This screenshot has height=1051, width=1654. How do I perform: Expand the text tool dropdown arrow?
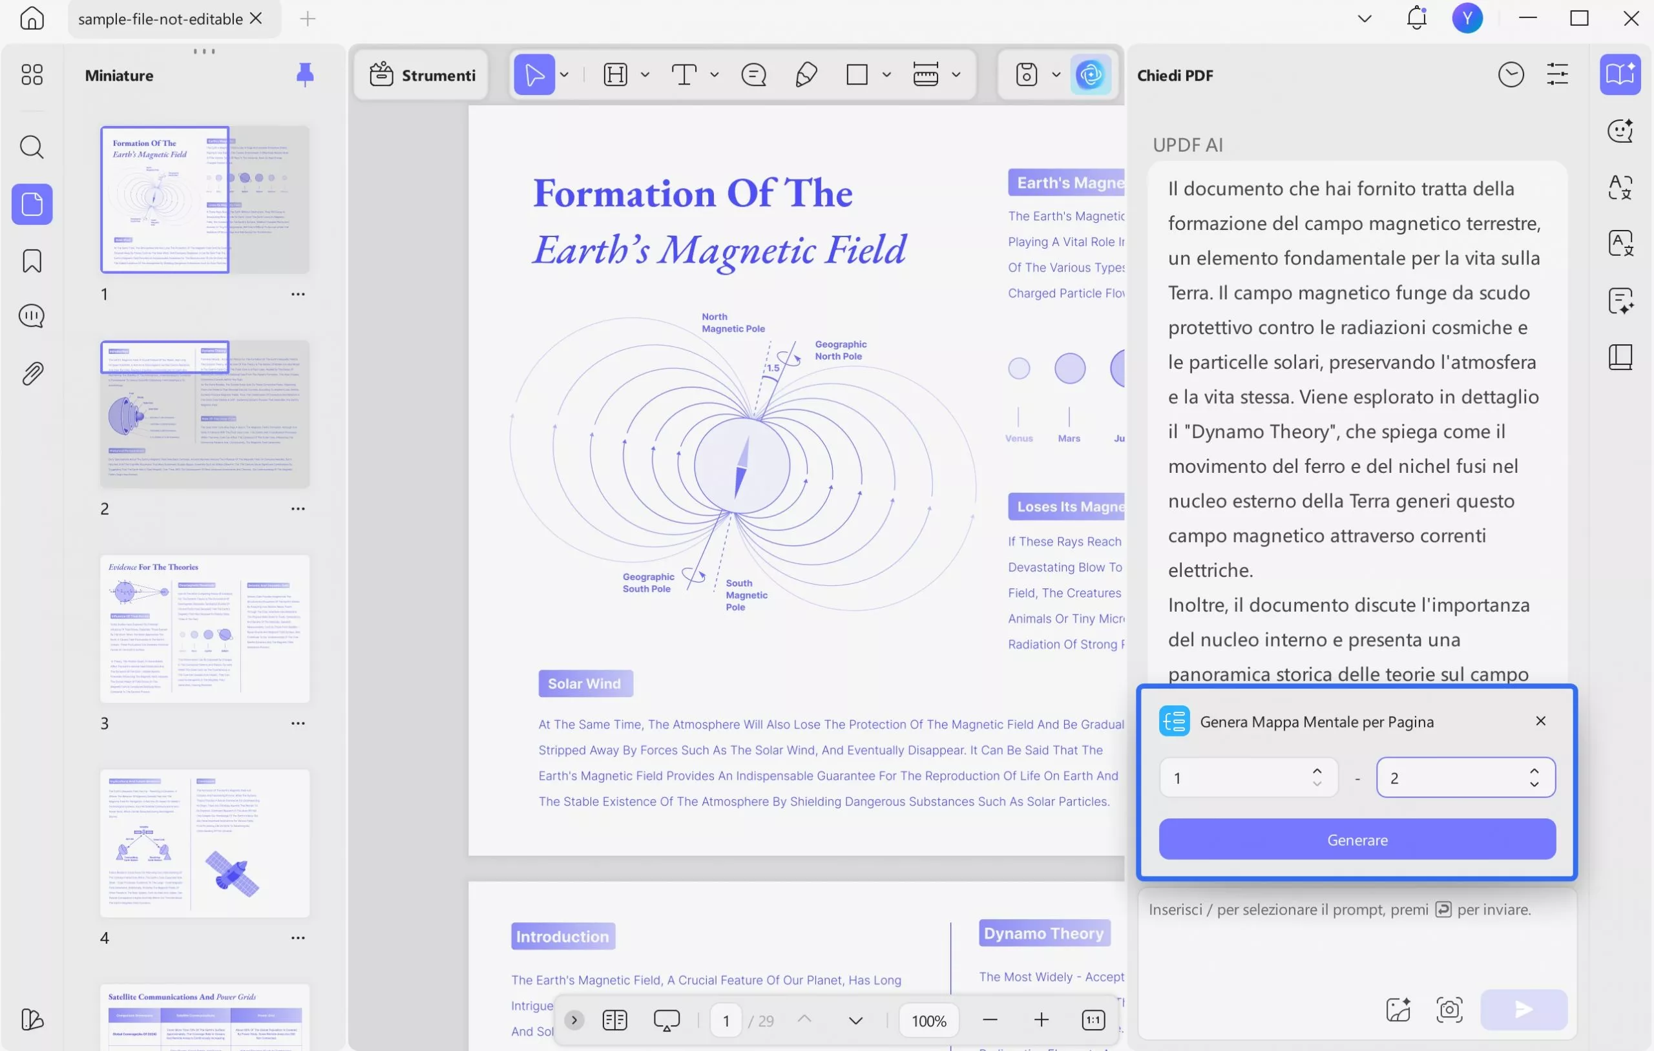pos(715,74)
